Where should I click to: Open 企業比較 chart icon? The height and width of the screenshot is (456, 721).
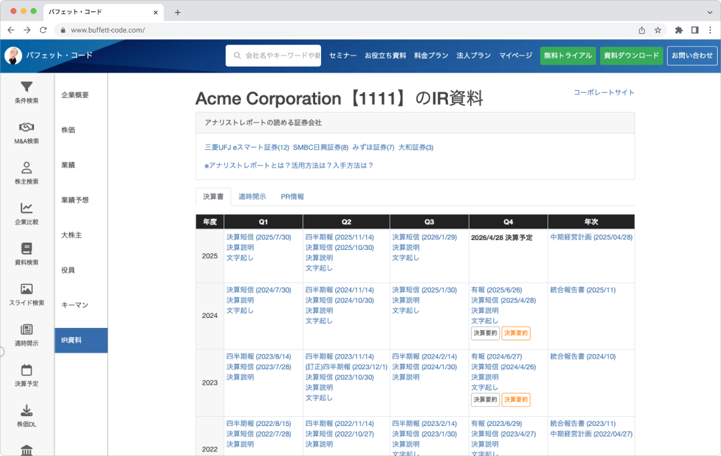(x=27, y=208)
